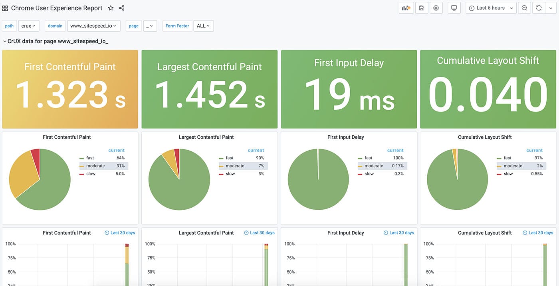Click Largest Contentful Paint 1.452 s stat panel
This screenshot has width=559, height=286.
[209, 89]
